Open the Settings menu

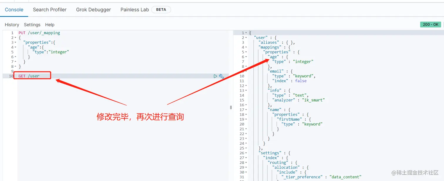click(x=32, y=25)
